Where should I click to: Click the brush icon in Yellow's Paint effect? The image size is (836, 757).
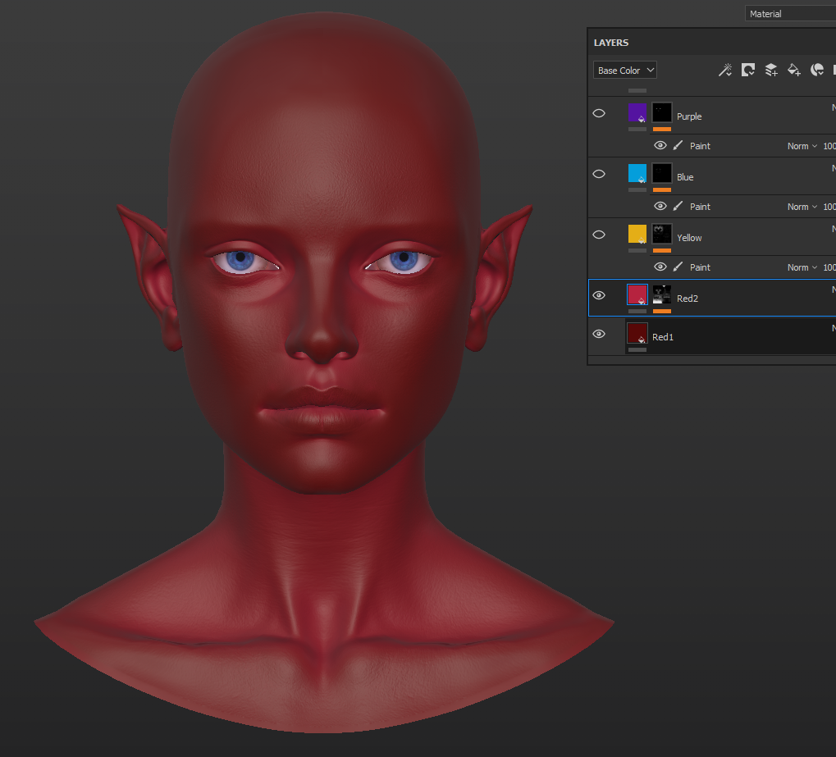[x=678, y=267]
